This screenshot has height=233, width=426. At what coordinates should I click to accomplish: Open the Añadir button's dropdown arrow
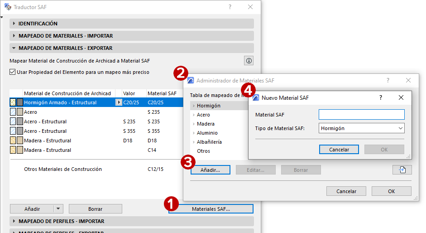(58, 209)
